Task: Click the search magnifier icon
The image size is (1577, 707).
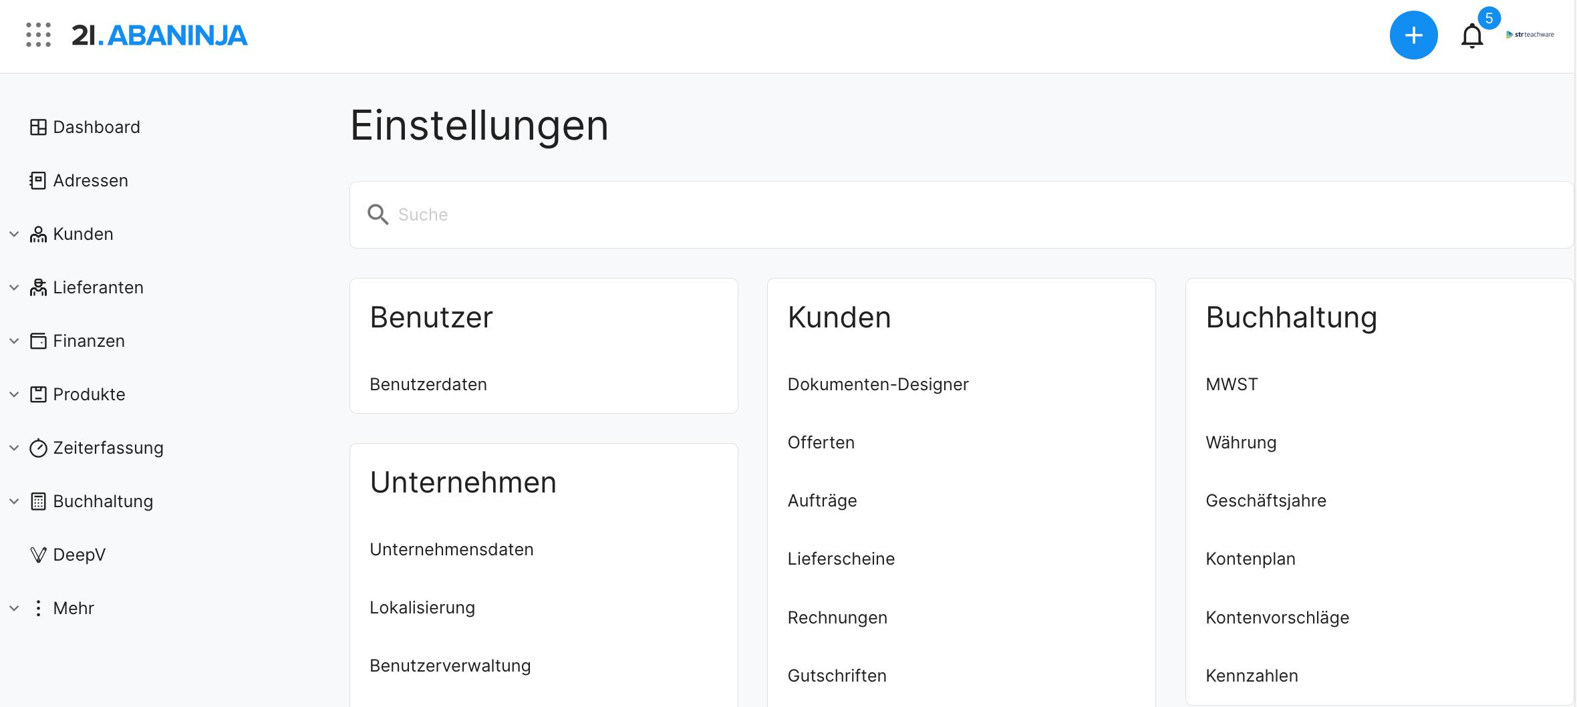Action: pos(378,215)
